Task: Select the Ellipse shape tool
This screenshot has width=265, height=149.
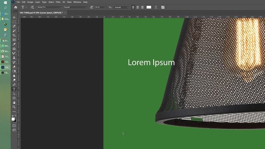Action: coord(14,98)
